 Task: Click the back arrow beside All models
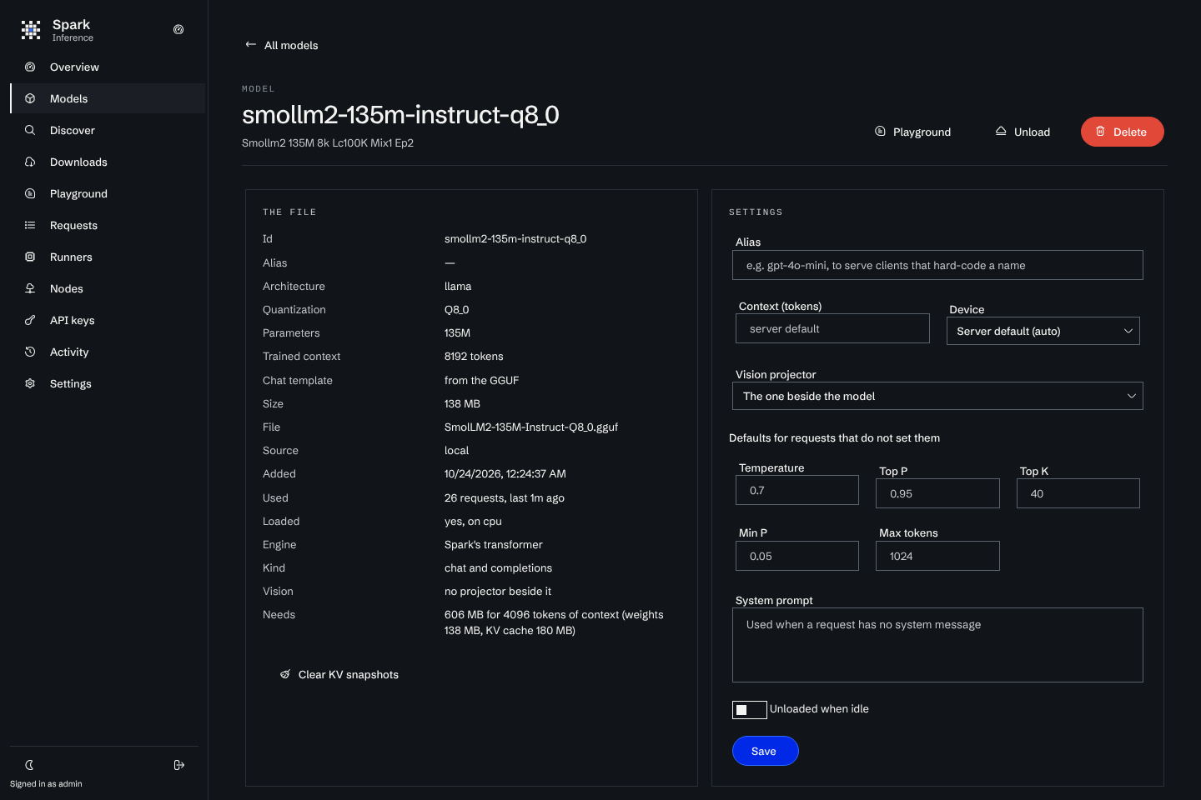coord(250,44)
